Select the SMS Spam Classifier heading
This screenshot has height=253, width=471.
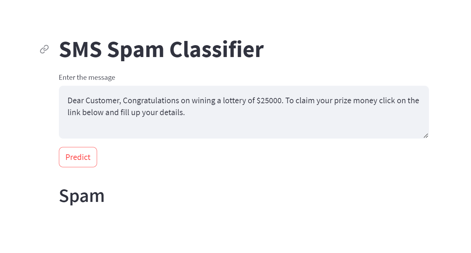click(161, 49)
